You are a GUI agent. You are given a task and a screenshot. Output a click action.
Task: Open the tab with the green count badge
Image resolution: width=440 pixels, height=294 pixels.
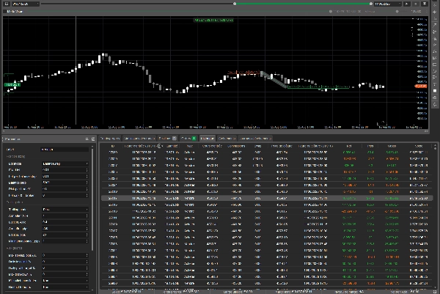coord(188,139)
